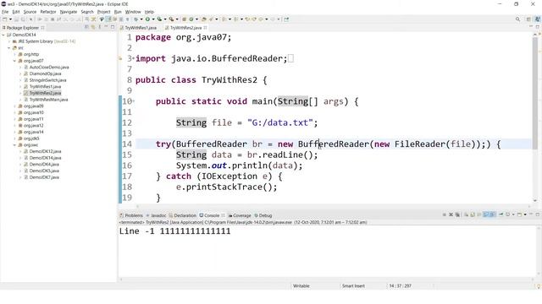
Task: Click the New Java Package icon in toolbar
Action: coord(185,19)
